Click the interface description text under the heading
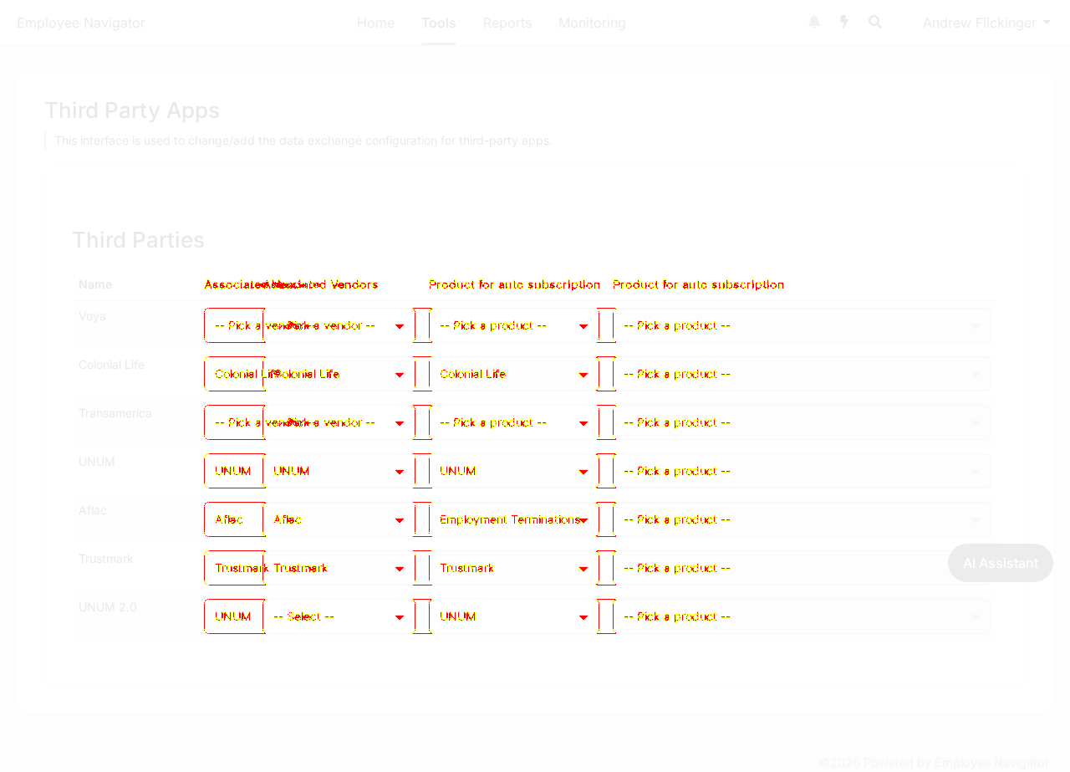Image resolution: width=1070 pixels, height=772 pixels. (x=303, y=141)
